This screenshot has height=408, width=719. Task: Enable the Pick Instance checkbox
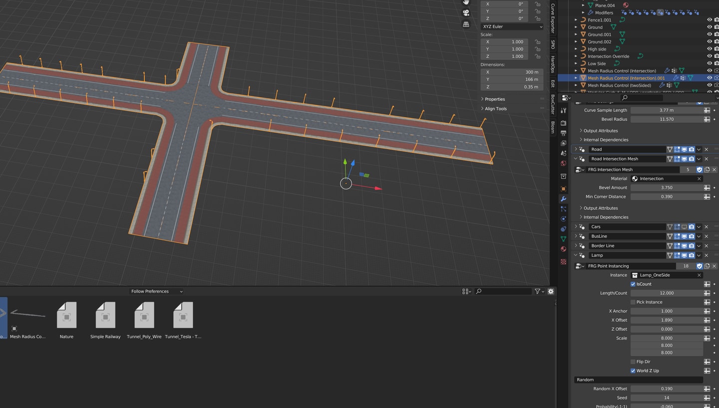pyautogui.click(x=633, y=302)
